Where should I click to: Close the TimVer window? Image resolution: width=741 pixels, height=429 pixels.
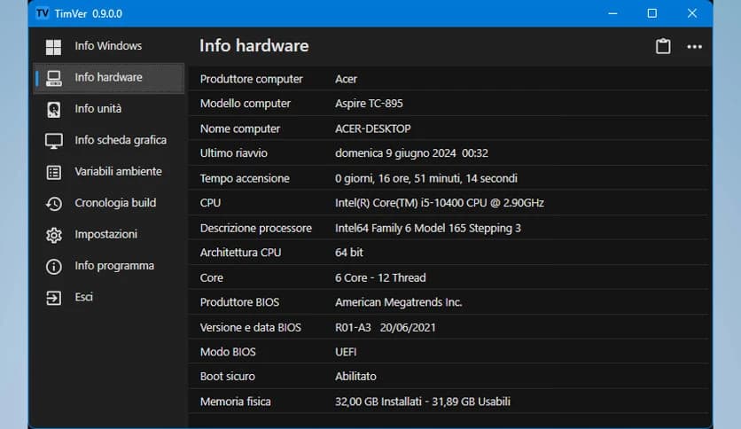tap(692, 13)
